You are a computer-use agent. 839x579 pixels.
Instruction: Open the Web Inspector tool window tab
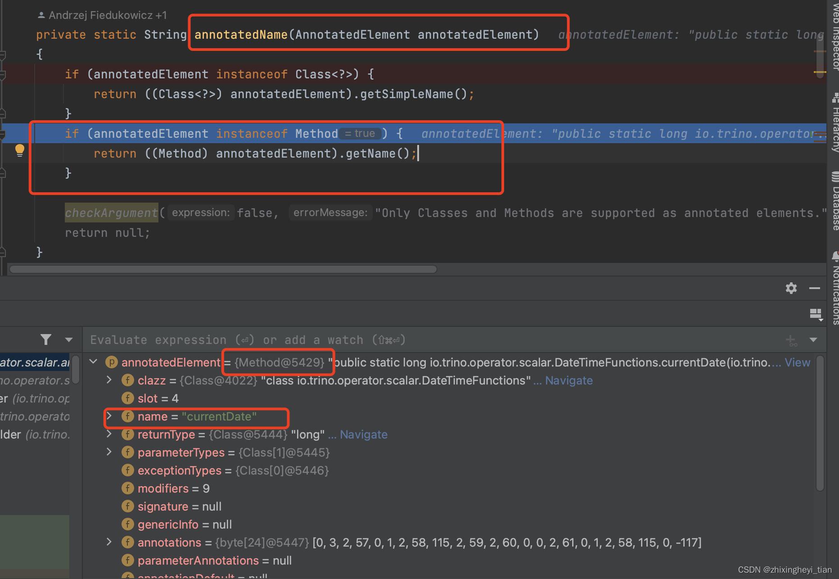[x=835, y=36]
